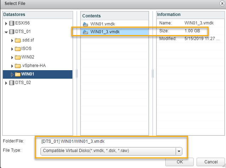Expand the .vSphere-HA folder
The width and height of the screenshot is (226, 168).
(x=12, y=66)
